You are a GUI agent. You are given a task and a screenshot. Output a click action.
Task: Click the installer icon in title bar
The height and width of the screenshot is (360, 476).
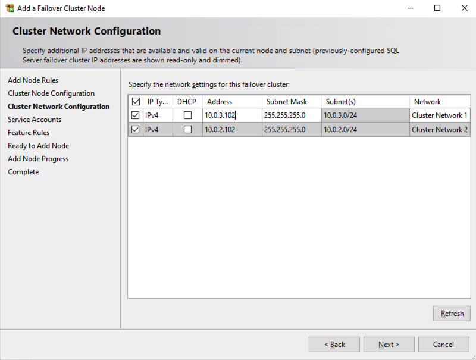[x=10, y=8]
